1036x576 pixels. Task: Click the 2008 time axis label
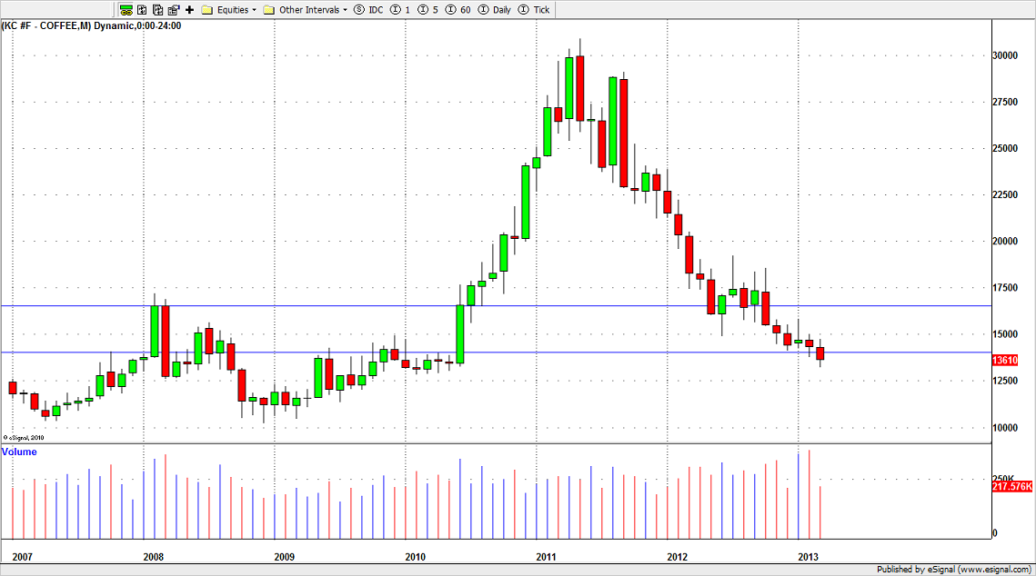pos(154,557)
